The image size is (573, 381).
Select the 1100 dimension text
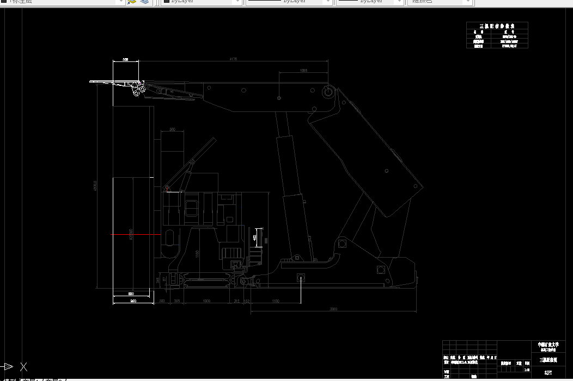276,301
